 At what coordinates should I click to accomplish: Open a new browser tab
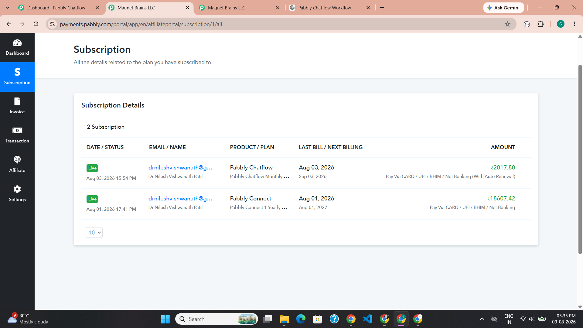pos(382,8)
